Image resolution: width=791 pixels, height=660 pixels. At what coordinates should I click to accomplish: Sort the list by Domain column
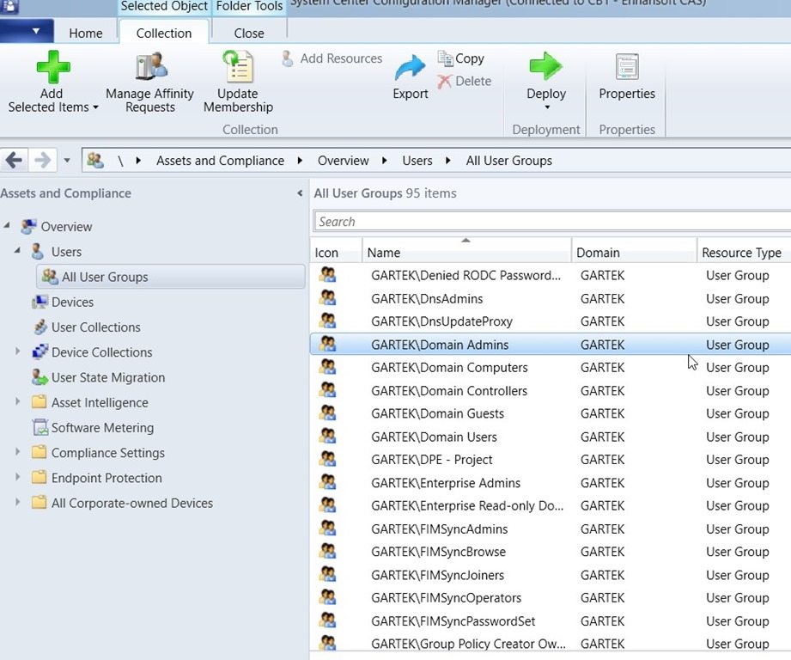(x=634, y=251)
